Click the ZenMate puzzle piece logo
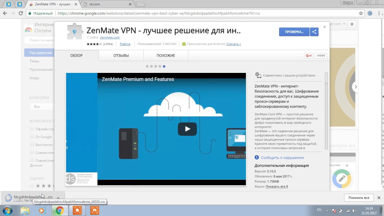 [x=75, y=32]
